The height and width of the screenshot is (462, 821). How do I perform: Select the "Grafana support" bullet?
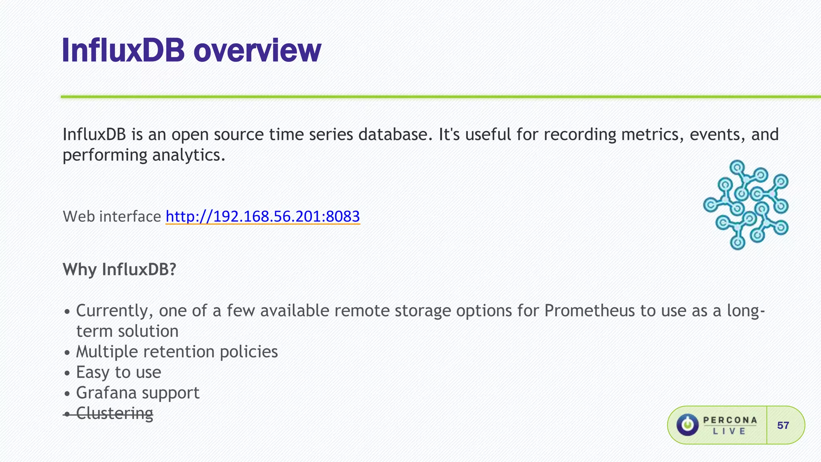coord(138,393)
